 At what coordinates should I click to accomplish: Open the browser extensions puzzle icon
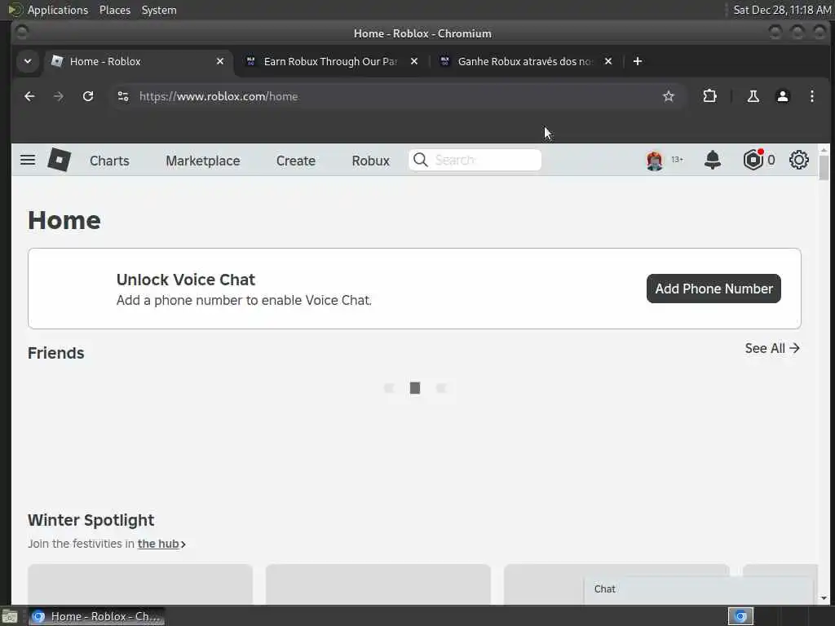coord(710,96)
